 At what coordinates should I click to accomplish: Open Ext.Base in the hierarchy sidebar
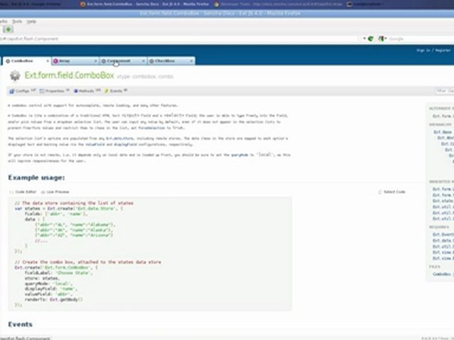pos(443,132)
